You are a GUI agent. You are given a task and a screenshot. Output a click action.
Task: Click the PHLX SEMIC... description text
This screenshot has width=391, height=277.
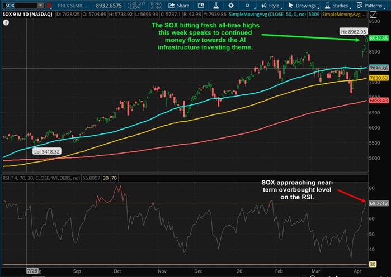(72, 6)
